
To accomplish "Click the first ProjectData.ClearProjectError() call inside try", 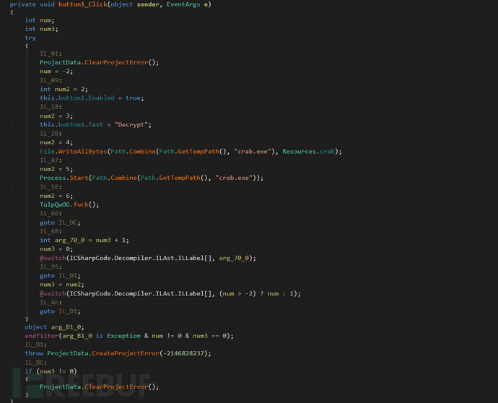I will pos(99,63).
